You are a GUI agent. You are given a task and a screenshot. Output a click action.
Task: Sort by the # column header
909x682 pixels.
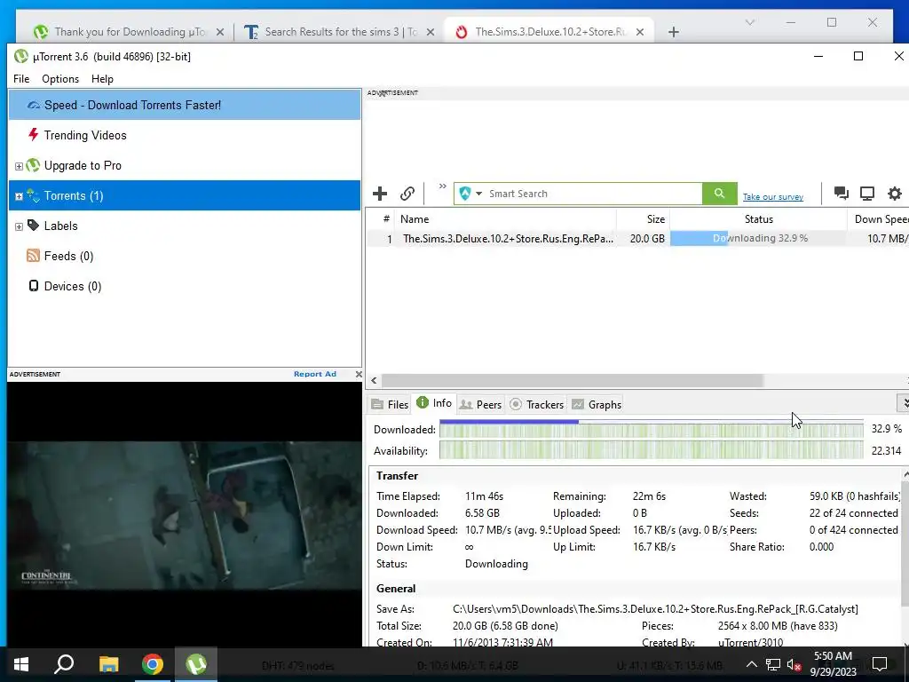pos(380,219)
